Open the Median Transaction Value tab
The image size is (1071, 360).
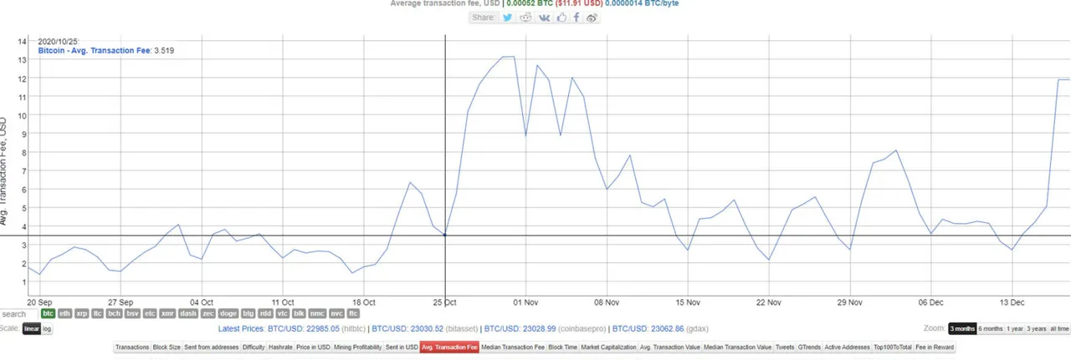[x=737, y=347]
